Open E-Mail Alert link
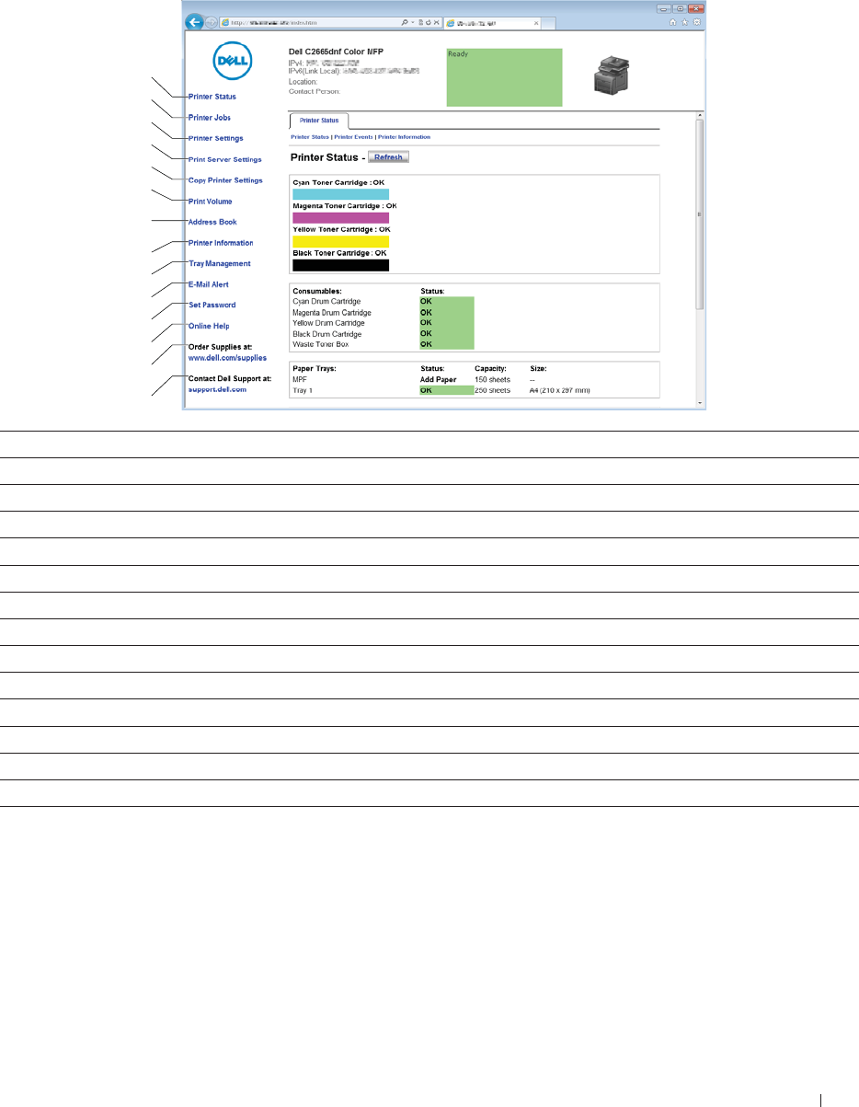Viewport: 859px width, 1107px height. 209,284
